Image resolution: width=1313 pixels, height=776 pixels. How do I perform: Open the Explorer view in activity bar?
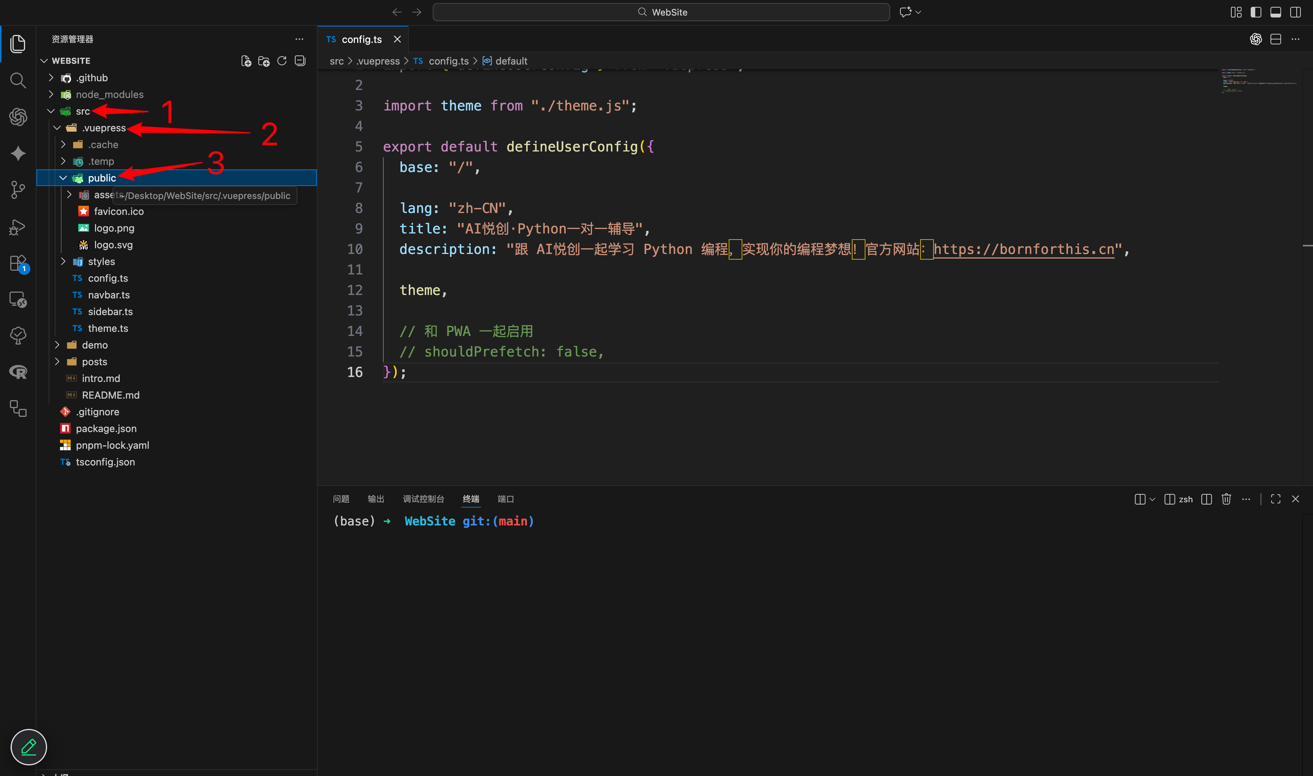[x=18, y=43]
